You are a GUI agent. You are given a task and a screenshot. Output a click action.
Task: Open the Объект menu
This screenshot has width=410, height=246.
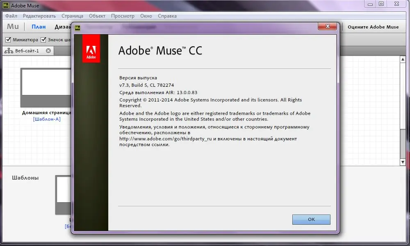pyautogui.click(x=97, y=16)
